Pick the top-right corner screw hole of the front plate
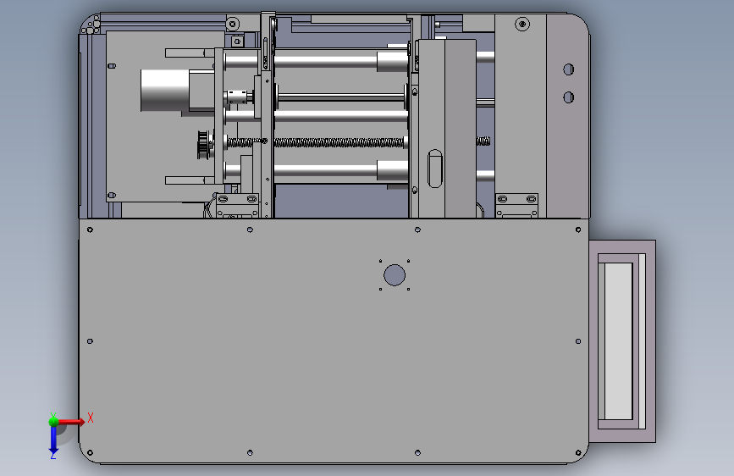 [578, 230]
